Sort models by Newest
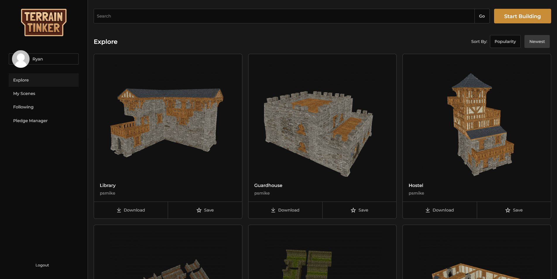Image resolution: width=557 pixels, height=279 pixels. point(537,41)
